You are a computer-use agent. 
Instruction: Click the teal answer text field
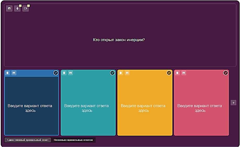click(88, 106)
